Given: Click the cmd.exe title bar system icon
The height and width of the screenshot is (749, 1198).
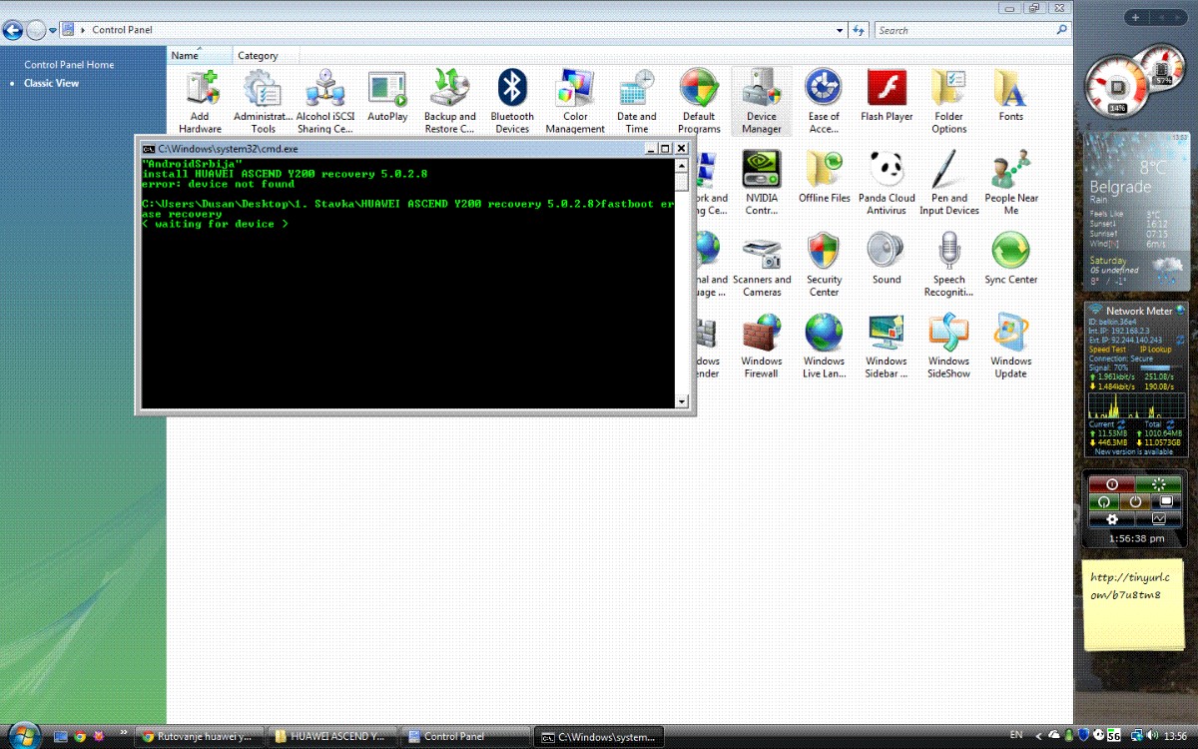Looking at the screenshot, I should point(148,148).
